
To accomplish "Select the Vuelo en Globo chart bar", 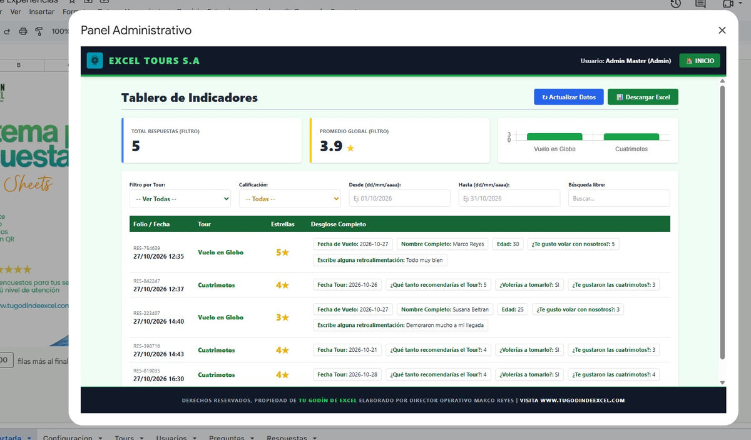I will click(x=554, y=136).
